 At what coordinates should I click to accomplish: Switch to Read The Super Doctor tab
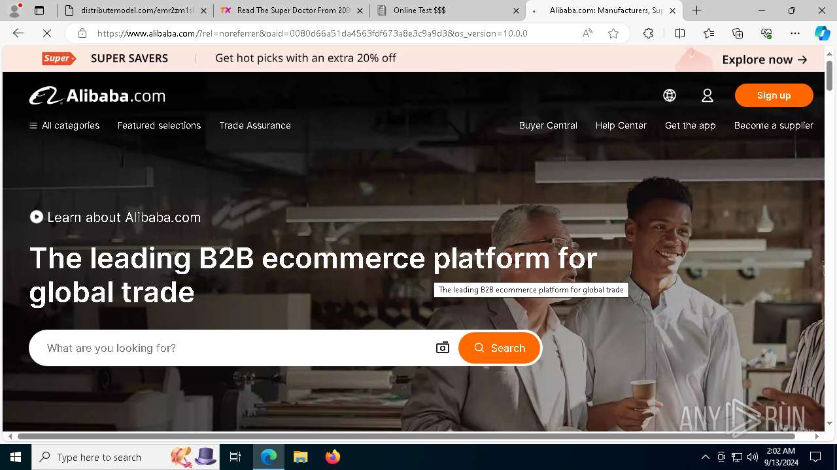click(292, 10)
